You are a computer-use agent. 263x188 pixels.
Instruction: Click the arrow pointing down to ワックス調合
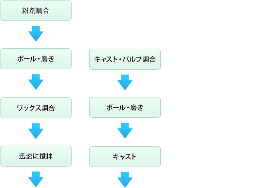[x=36, y=82]
